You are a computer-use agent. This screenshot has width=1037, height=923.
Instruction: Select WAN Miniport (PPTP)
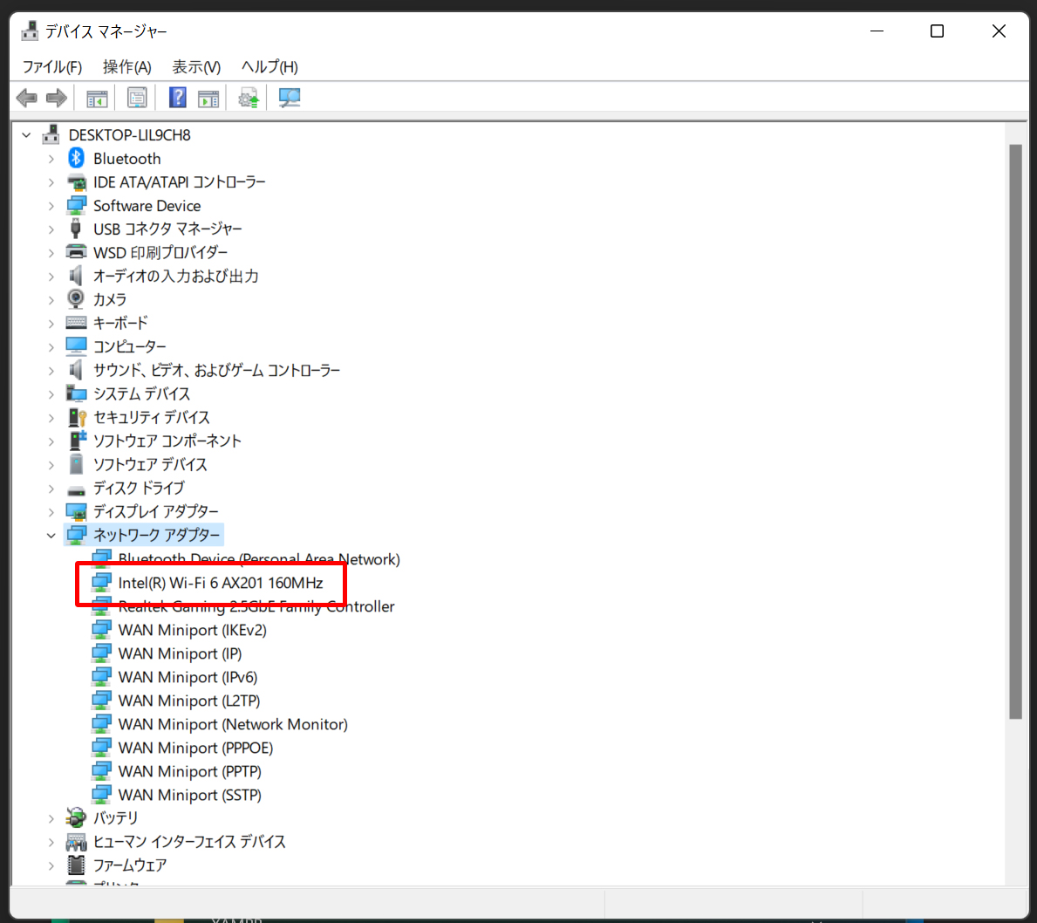tap(190, 771)
